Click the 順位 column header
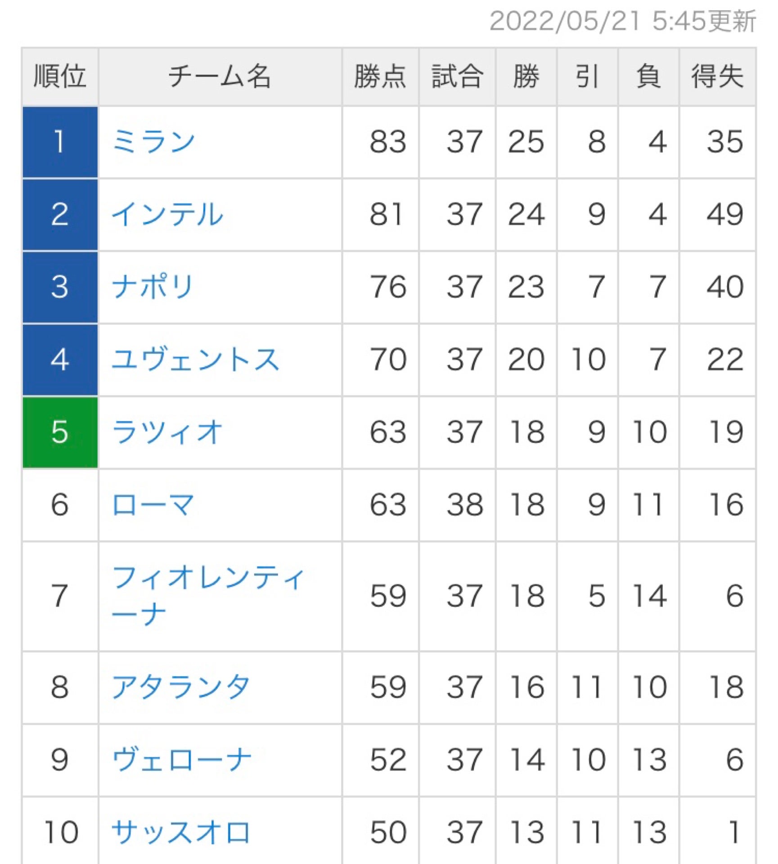The width and height of the screenshot is (778, 864). (60, 76)
